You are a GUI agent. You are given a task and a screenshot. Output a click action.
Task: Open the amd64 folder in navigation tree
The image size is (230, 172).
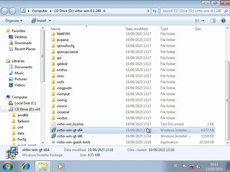tap(22, 115)
